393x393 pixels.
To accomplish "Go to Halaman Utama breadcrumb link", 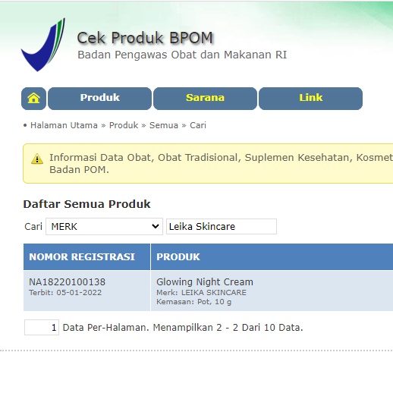I will point(64,125).
